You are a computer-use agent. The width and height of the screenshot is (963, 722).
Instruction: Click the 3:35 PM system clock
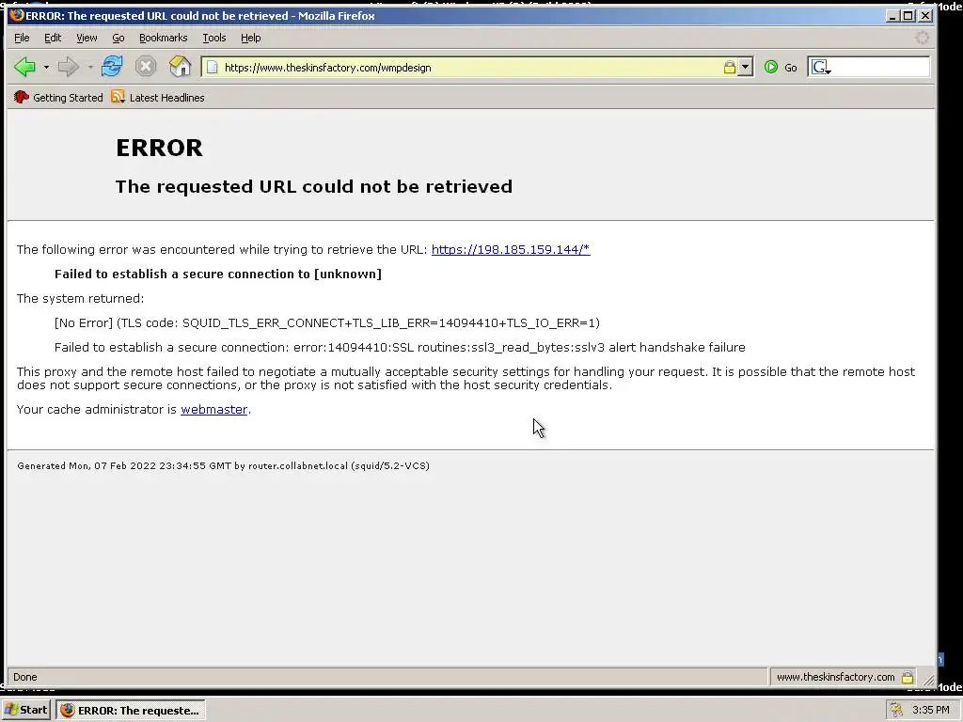(x=930, y=710)
